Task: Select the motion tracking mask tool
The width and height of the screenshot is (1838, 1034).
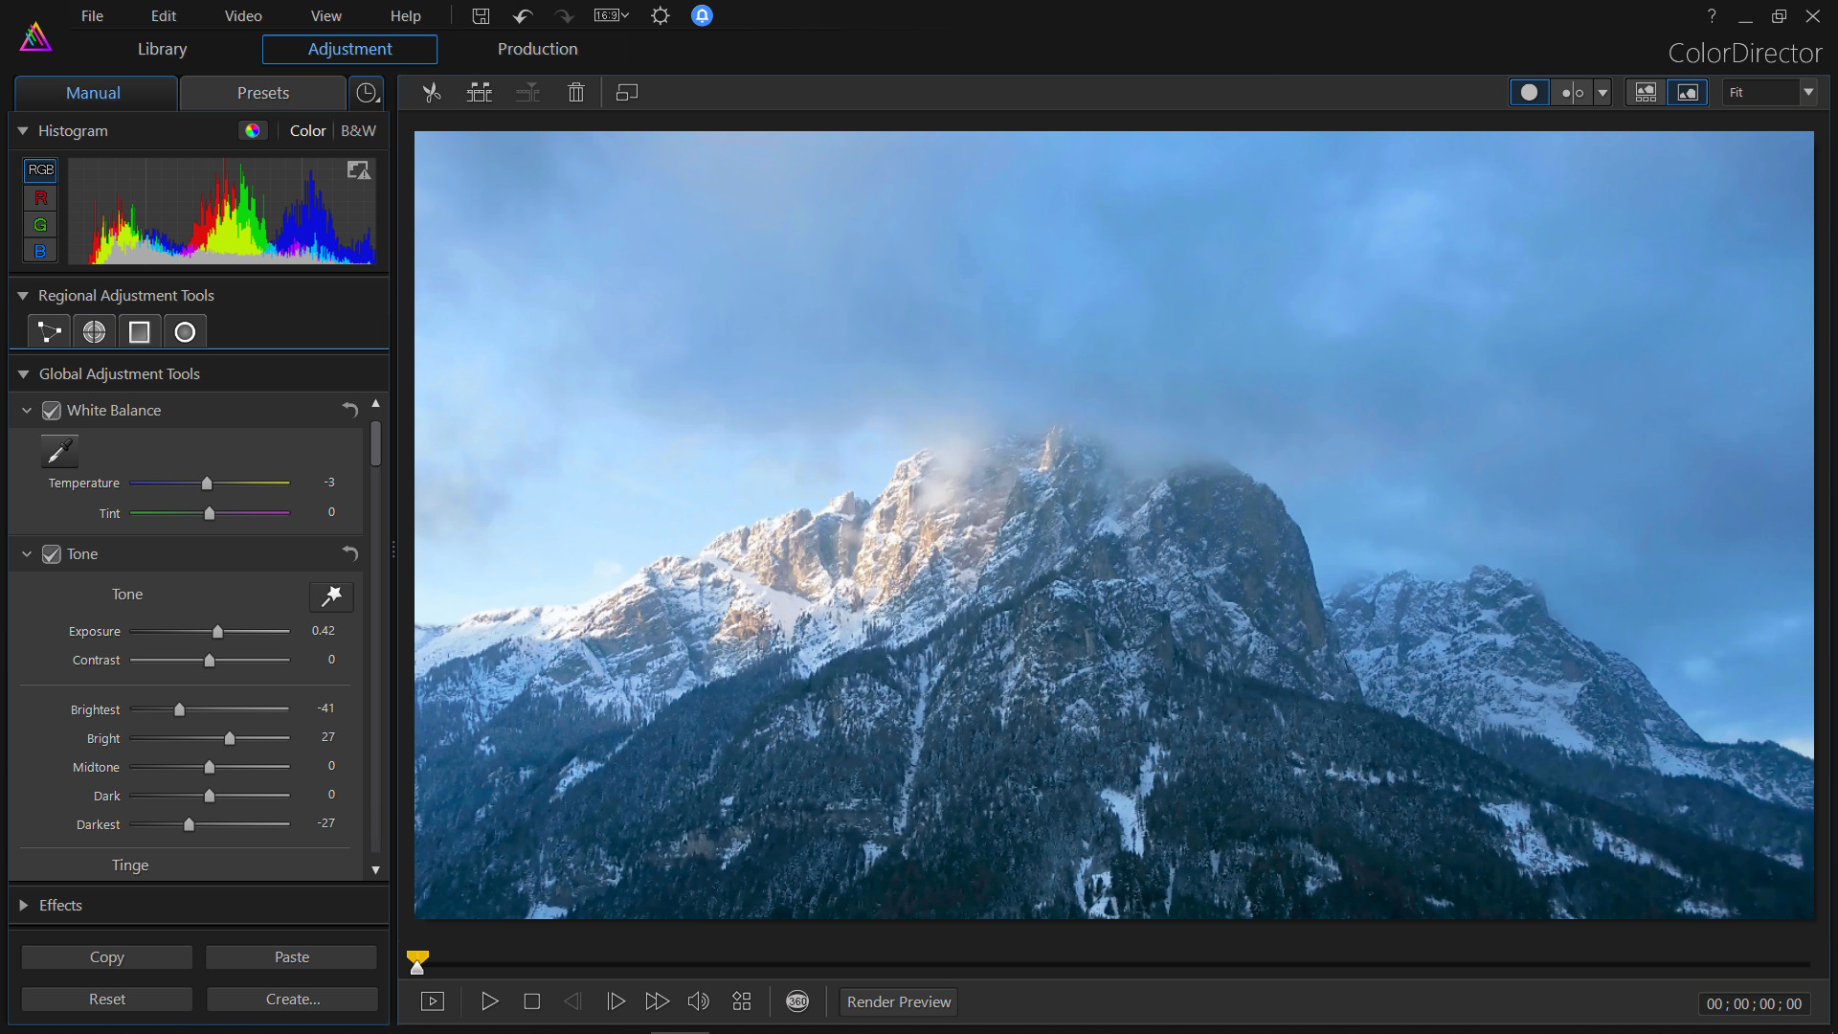Action: [x=48, y=330]
